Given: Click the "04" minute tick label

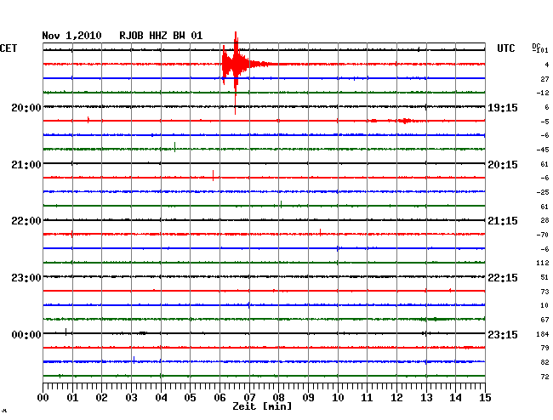Looking at the screenshot, I should click(161, 398).
